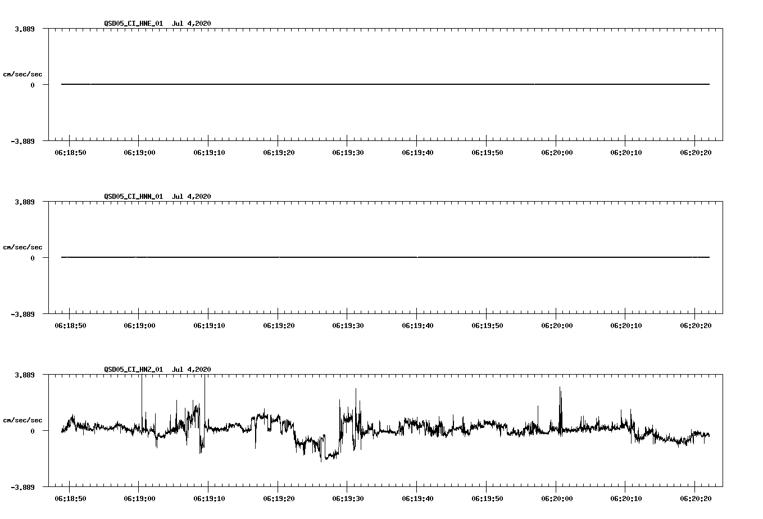Click 06:19:10 label under HNN plot

[x=209, y=326]
